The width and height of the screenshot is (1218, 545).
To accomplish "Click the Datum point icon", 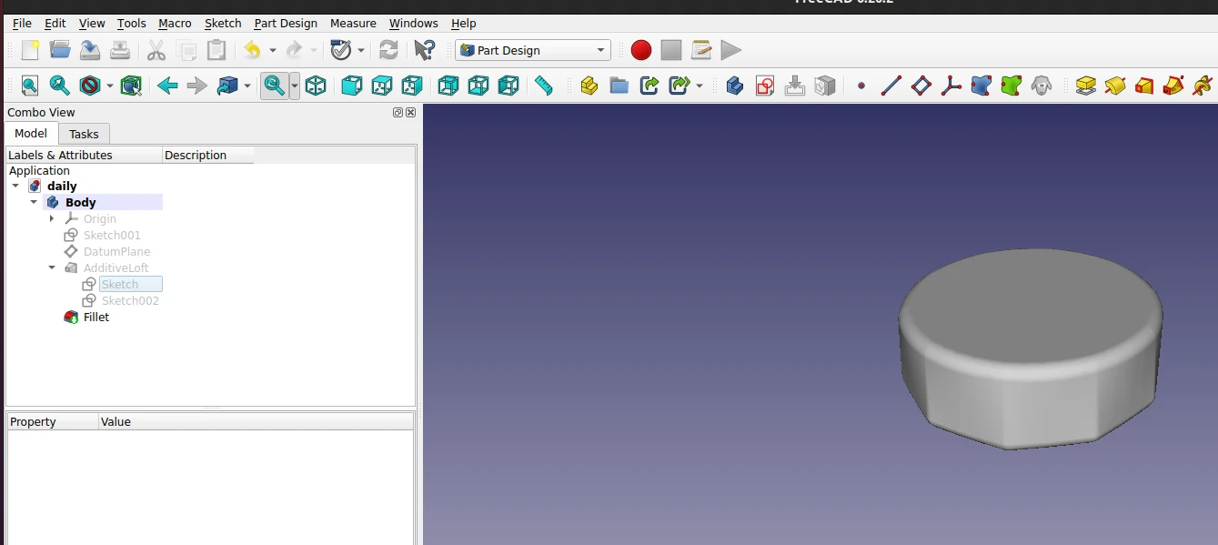I will [861, 86].
